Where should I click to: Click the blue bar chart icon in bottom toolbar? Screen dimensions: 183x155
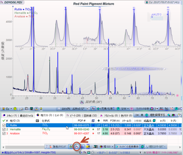(82, 147)
